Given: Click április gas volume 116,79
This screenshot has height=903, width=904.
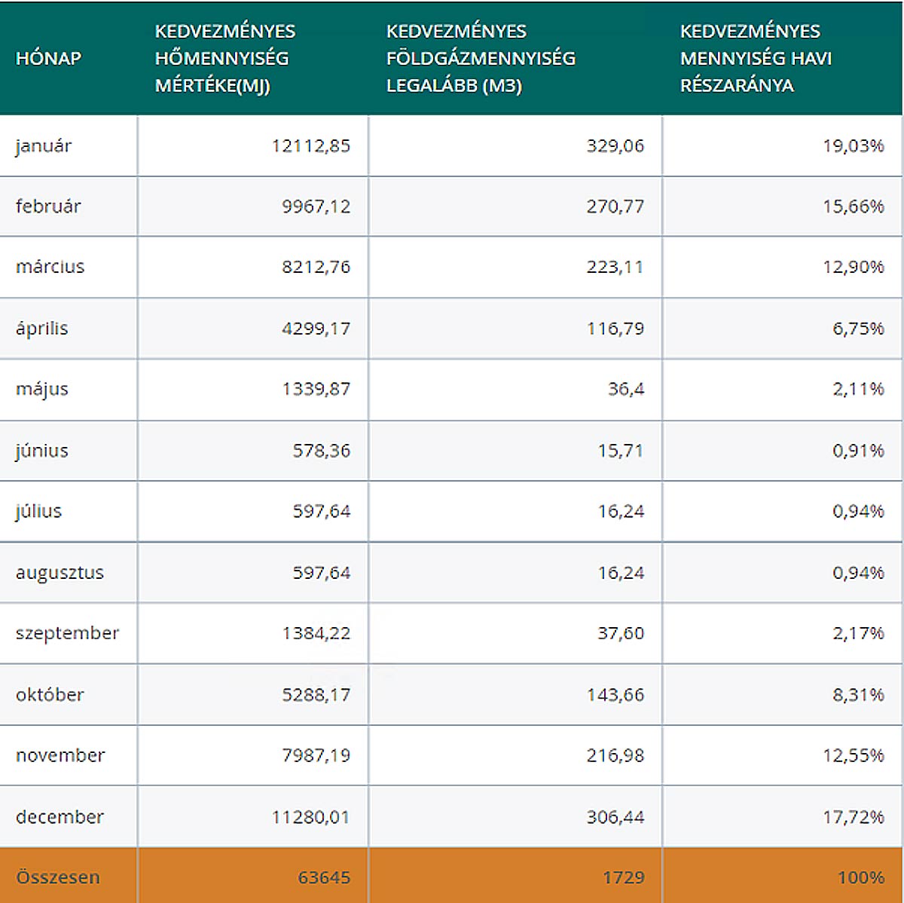Looking at the screenshot, I should coord(615,329).
